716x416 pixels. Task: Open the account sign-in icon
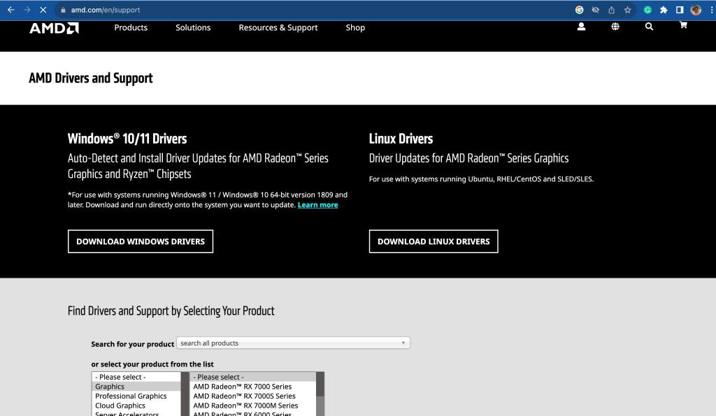581,26
